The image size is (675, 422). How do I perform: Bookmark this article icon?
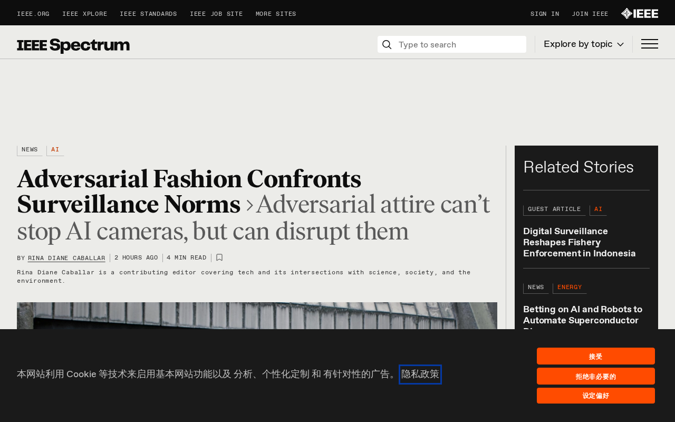tap(219, 257)
